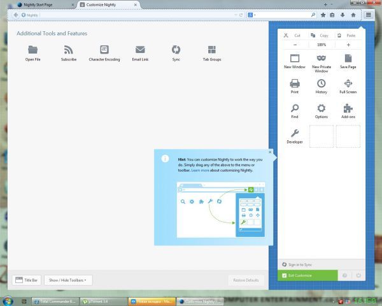Open Show / Hide Toolbars dropdown
This screenshot has height=306, width=382.
68,280
